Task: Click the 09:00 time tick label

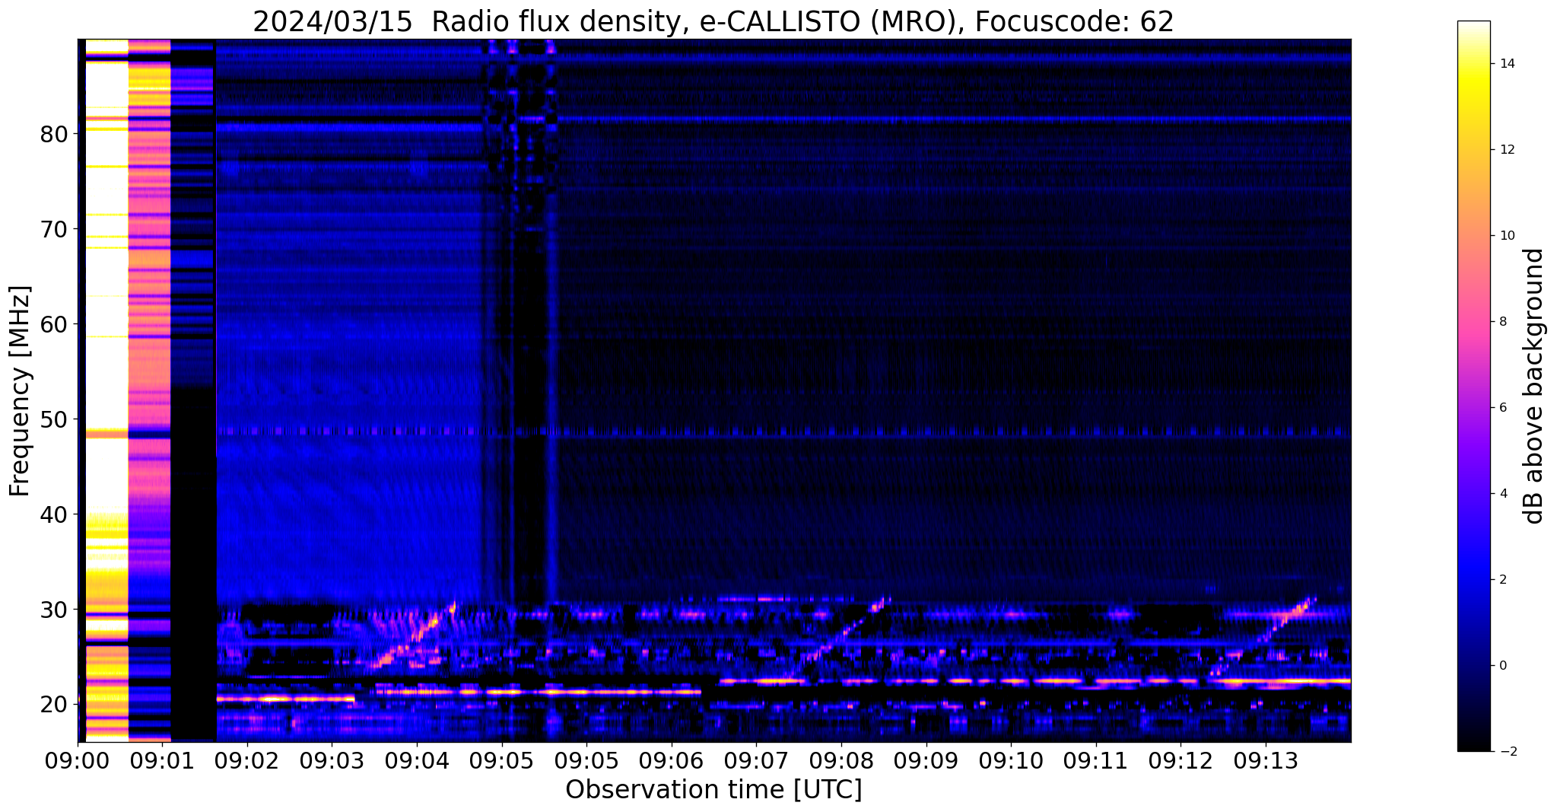Action: (78, 761)
